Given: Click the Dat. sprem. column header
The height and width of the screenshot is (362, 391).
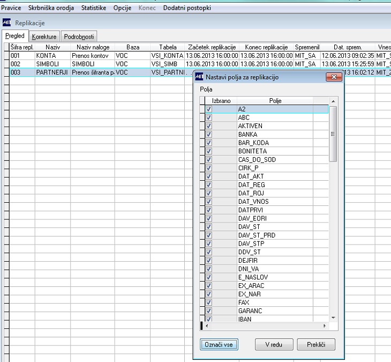Looking at the screenshot, I should tap(348, 47).
